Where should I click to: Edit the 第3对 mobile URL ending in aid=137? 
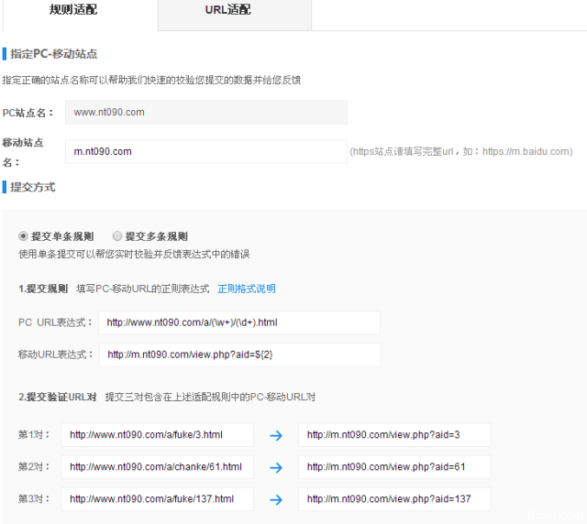pyautogui.click(x=394, y=499)
